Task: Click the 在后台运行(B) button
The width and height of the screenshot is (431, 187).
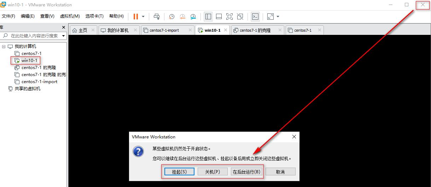Action: coord(246,172)
